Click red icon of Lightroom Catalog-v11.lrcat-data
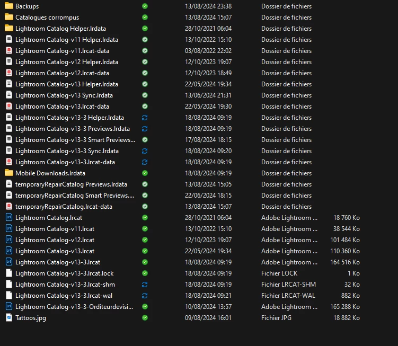398x346 pixels. pos(9,51)
